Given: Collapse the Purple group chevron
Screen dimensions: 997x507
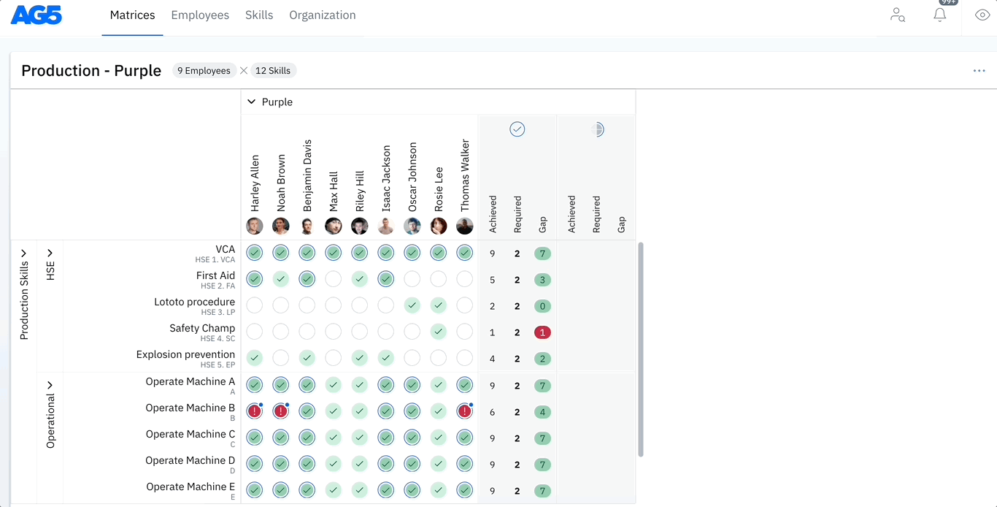Looking at the screenshot, I should (x=252, y=102).
